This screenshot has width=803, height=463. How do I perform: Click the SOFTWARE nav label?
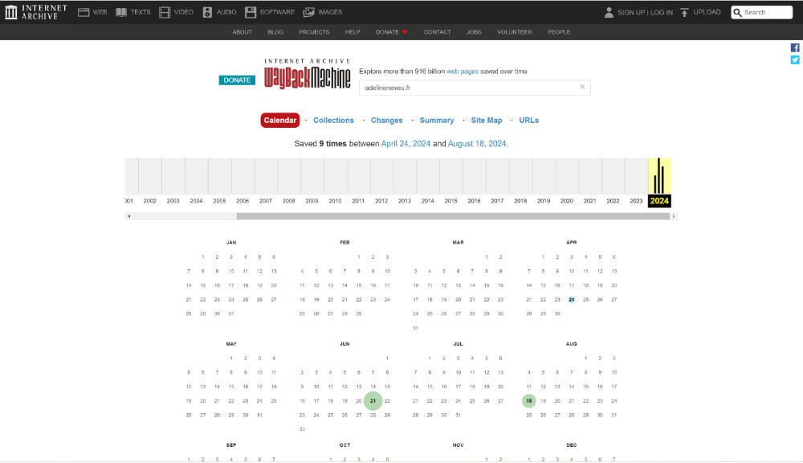click(x=277, y=12)
